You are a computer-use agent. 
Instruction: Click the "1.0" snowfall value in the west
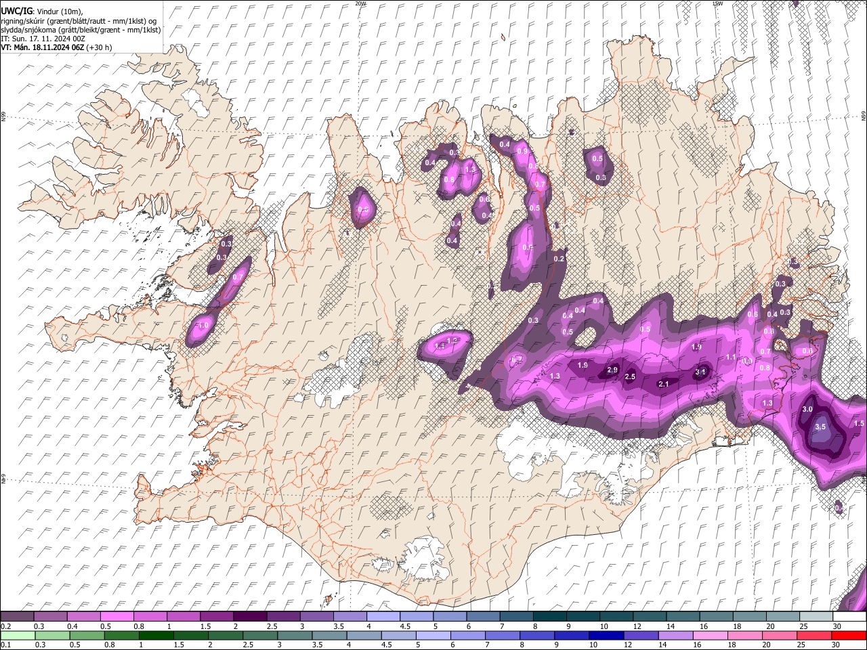pyautogui.click(x=203, y=326)
